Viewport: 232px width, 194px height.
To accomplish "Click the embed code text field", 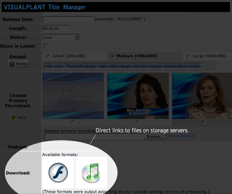I will 123,66.
